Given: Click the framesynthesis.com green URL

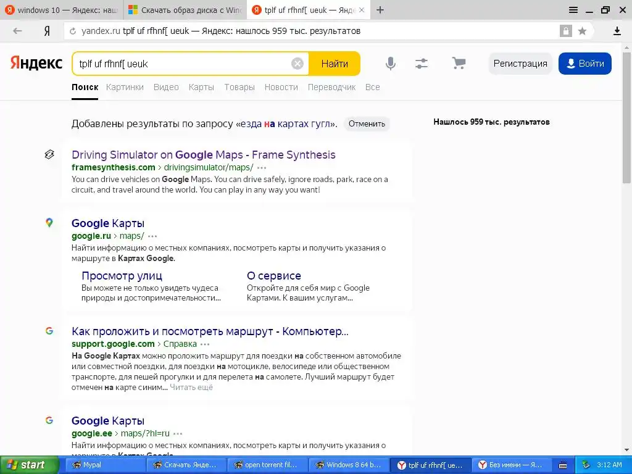Looking at the screenshot, I should coord(114,167).
